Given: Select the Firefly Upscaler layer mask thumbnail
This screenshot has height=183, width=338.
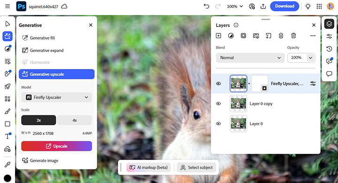Looking at the screenshot, I should (260, 84).
